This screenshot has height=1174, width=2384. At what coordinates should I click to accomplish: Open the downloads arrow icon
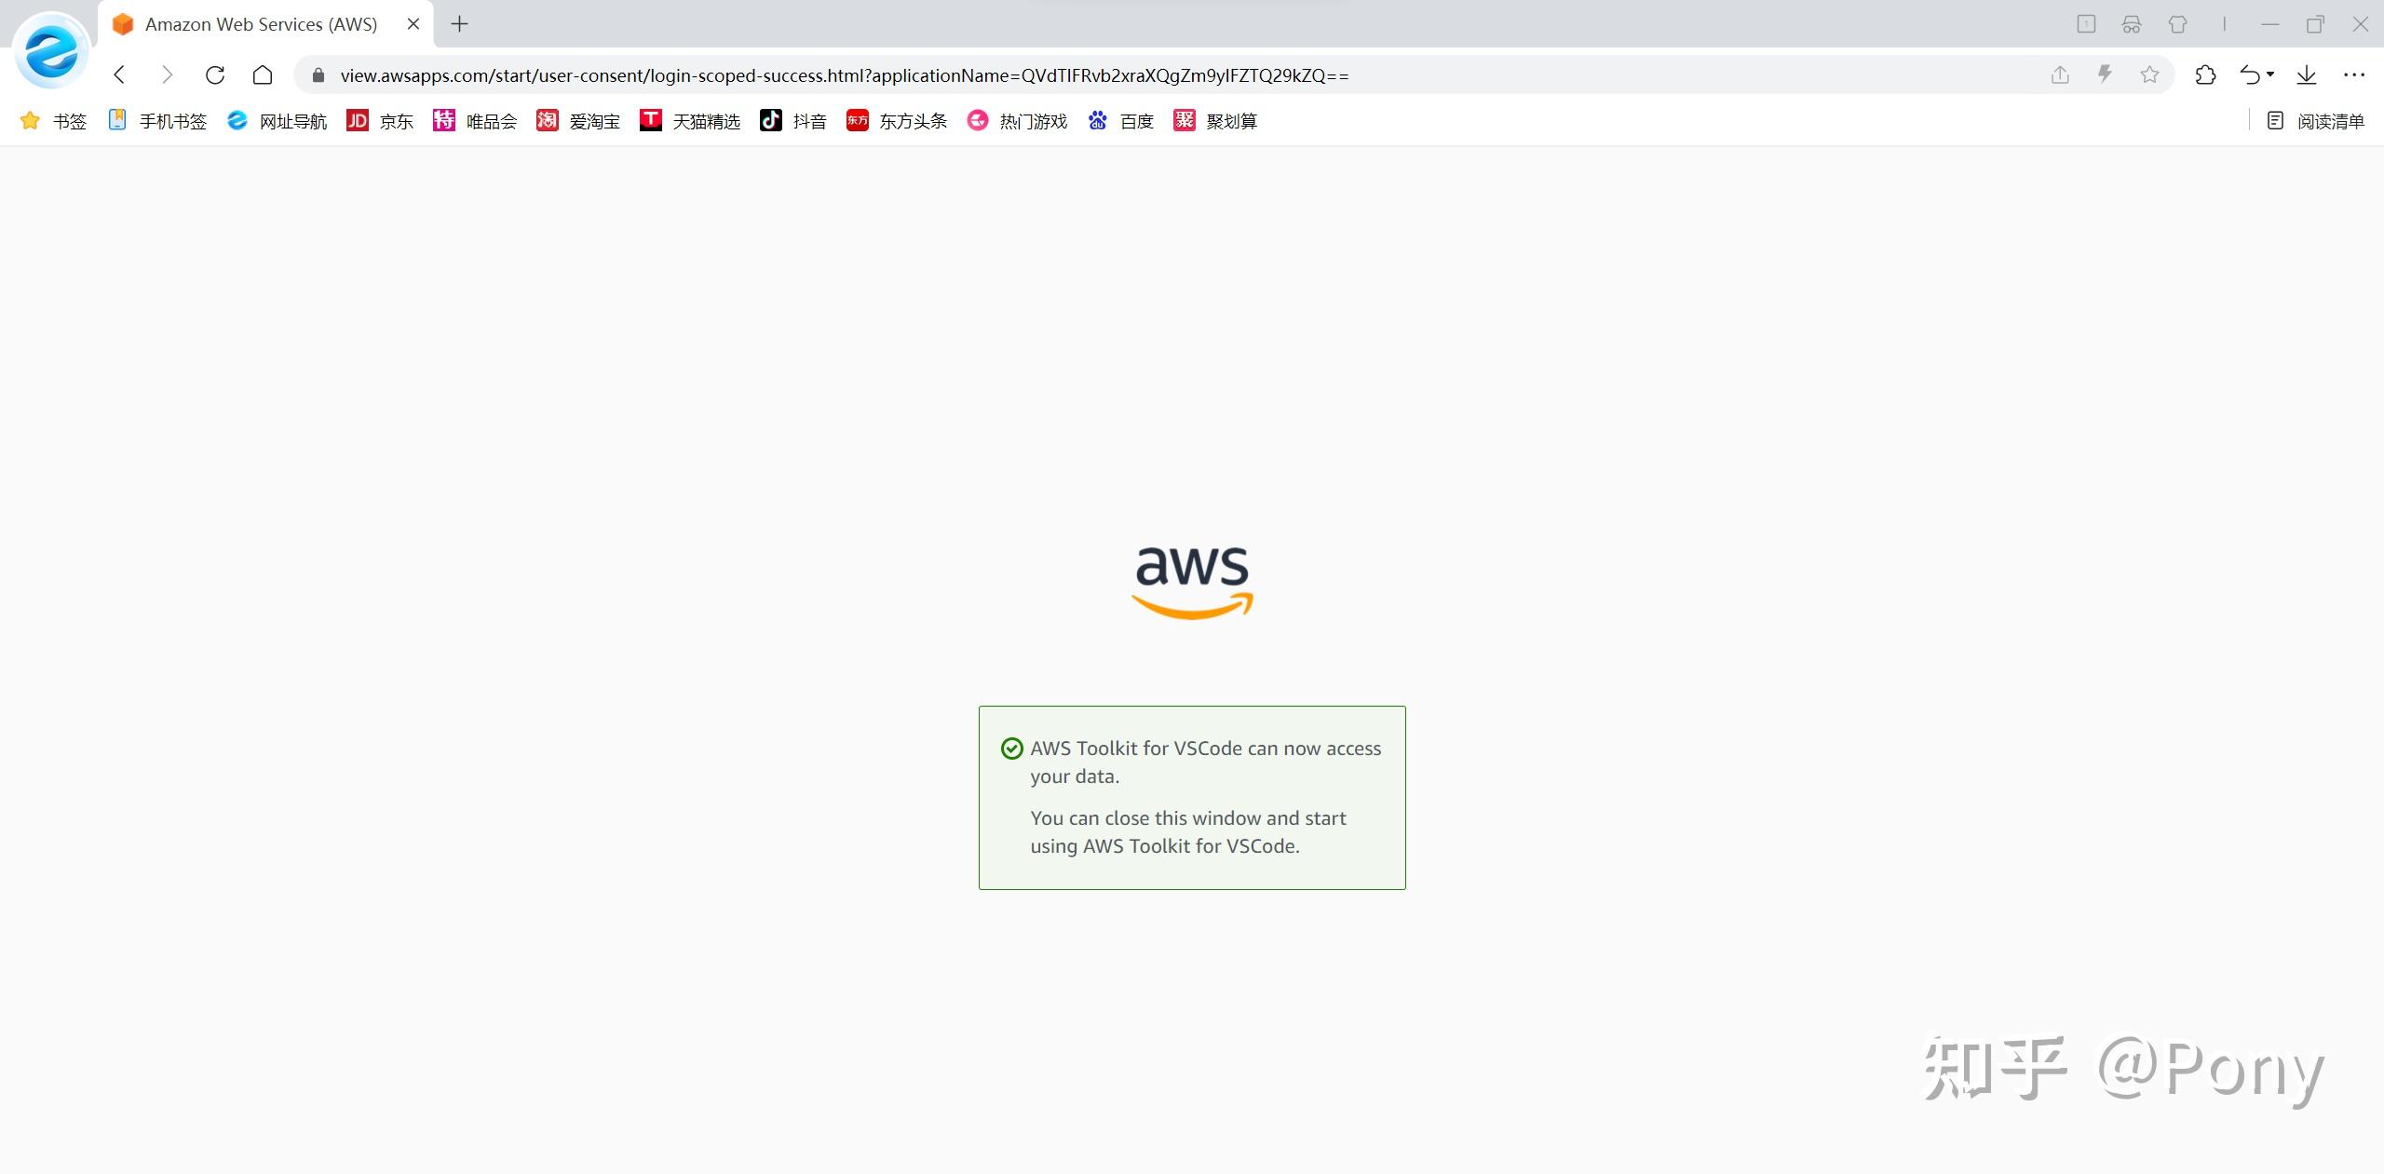[2307, 74]
